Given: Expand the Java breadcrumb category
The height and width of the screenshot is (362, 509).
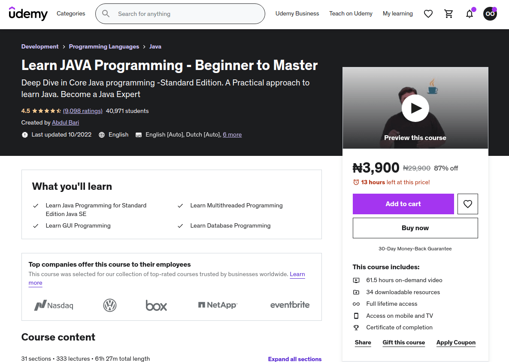Looking at the screenshot, I should pyautogui.click(x=155, y=46).
